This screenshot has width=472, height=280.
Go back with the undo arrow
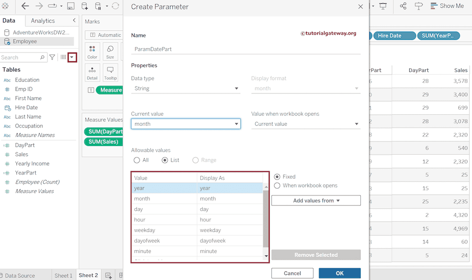pyautogui.click(x=25, y=6)
